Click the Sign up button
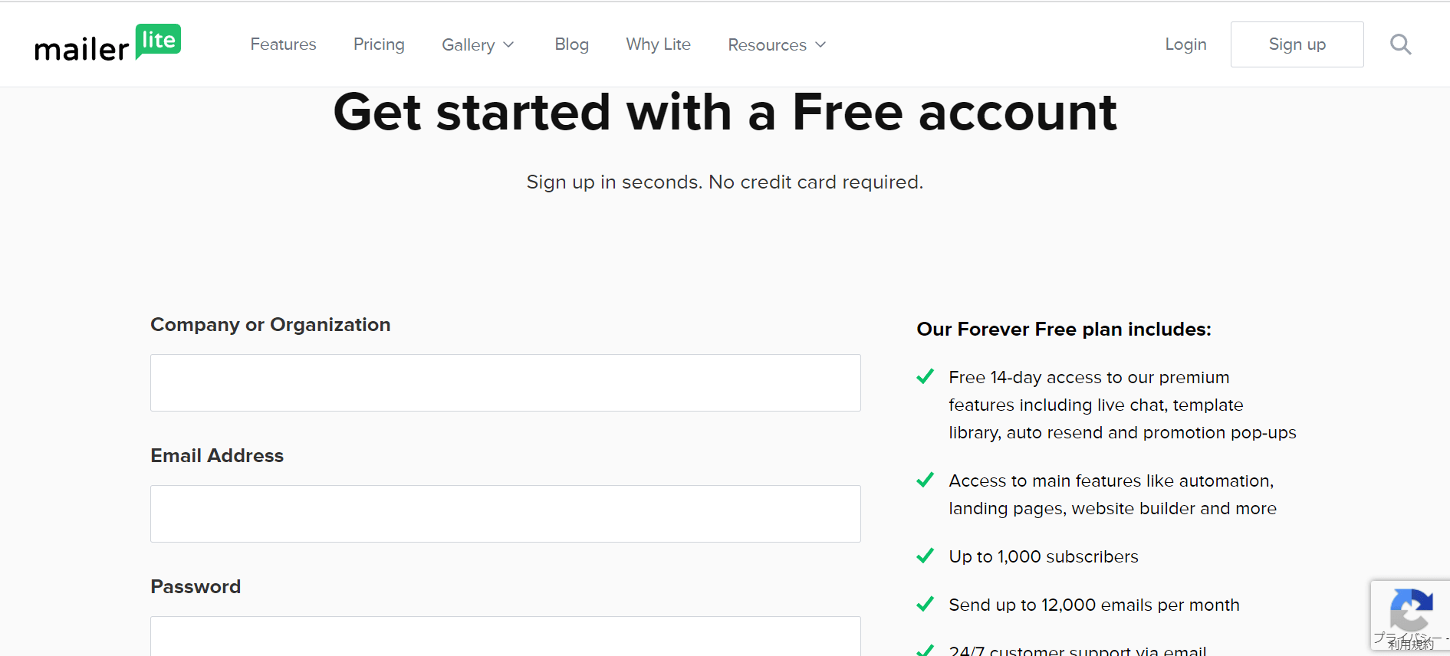This screenshot has width=1450, height=656. [x=1297, y=44]
